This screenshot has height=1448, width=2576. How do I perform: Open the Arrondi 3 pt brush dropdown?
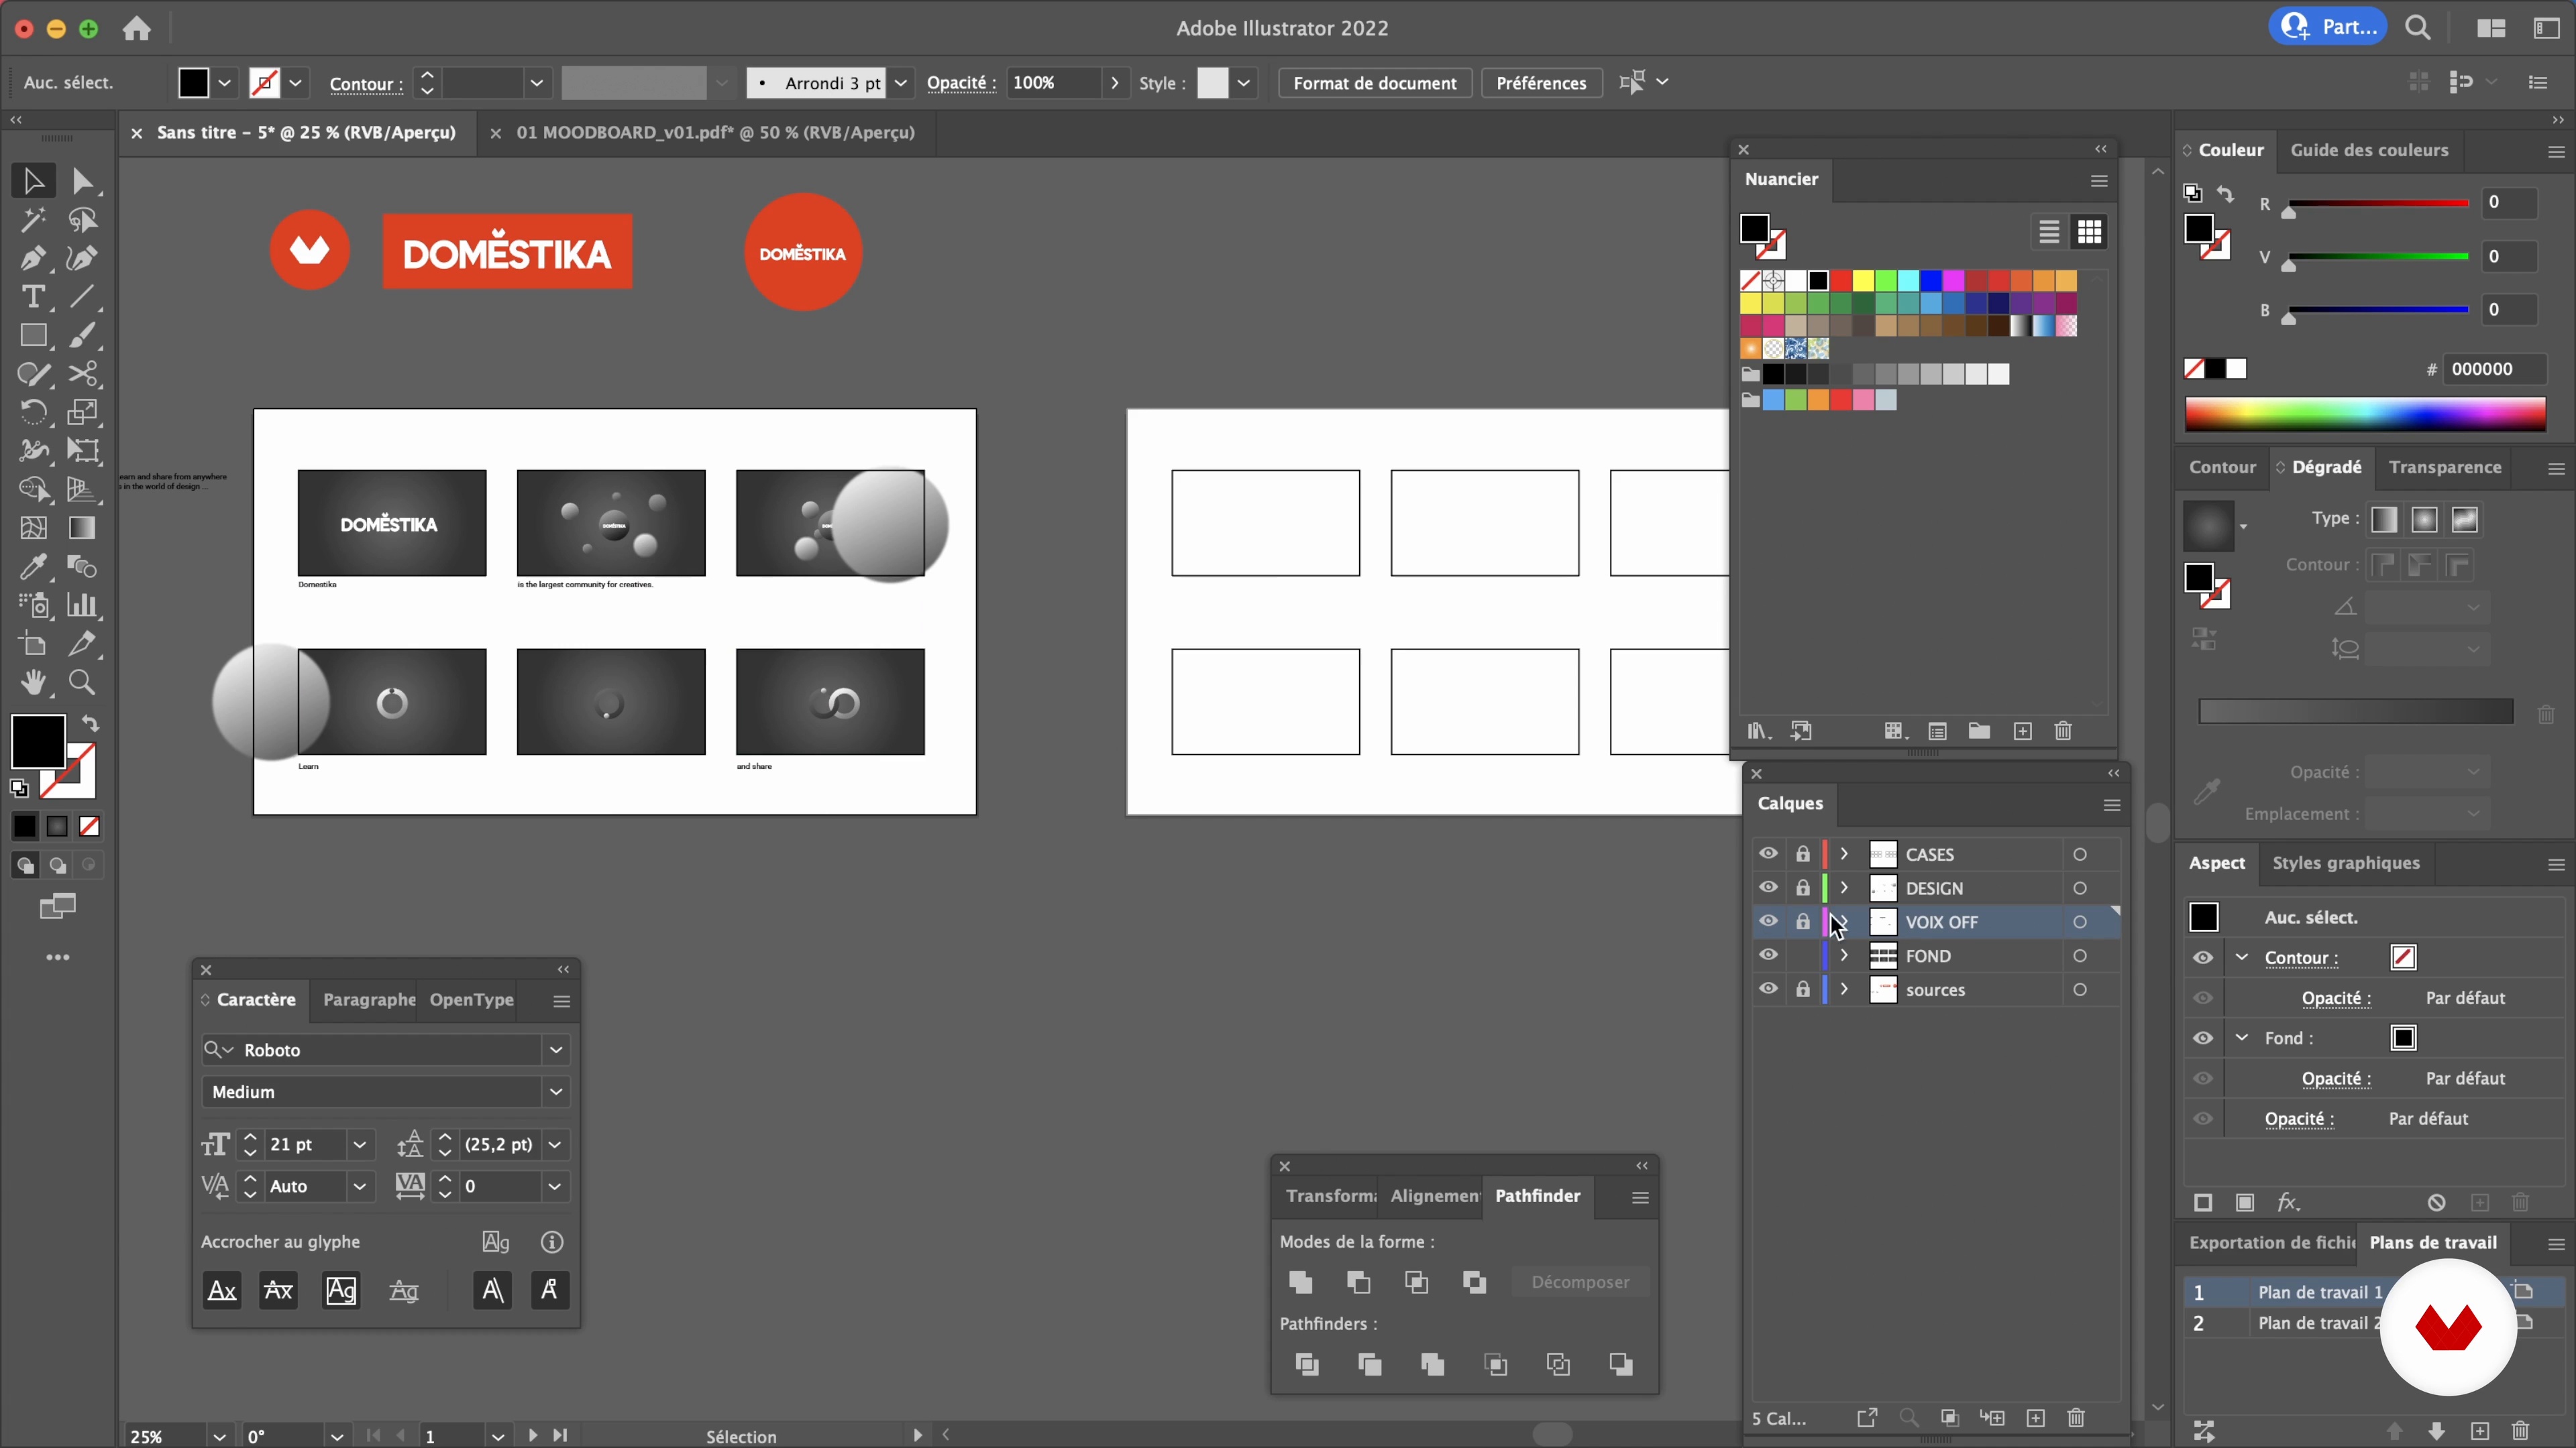(901, 83)
